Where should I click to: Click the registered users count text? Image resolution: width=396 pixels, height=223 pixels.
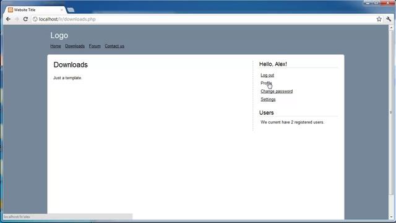pyautogui.click(x=293, y=122)
